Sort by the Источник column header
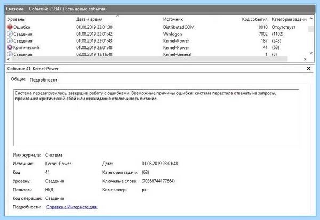The height and width of the screenshot is (220, 320). [173, 19]
